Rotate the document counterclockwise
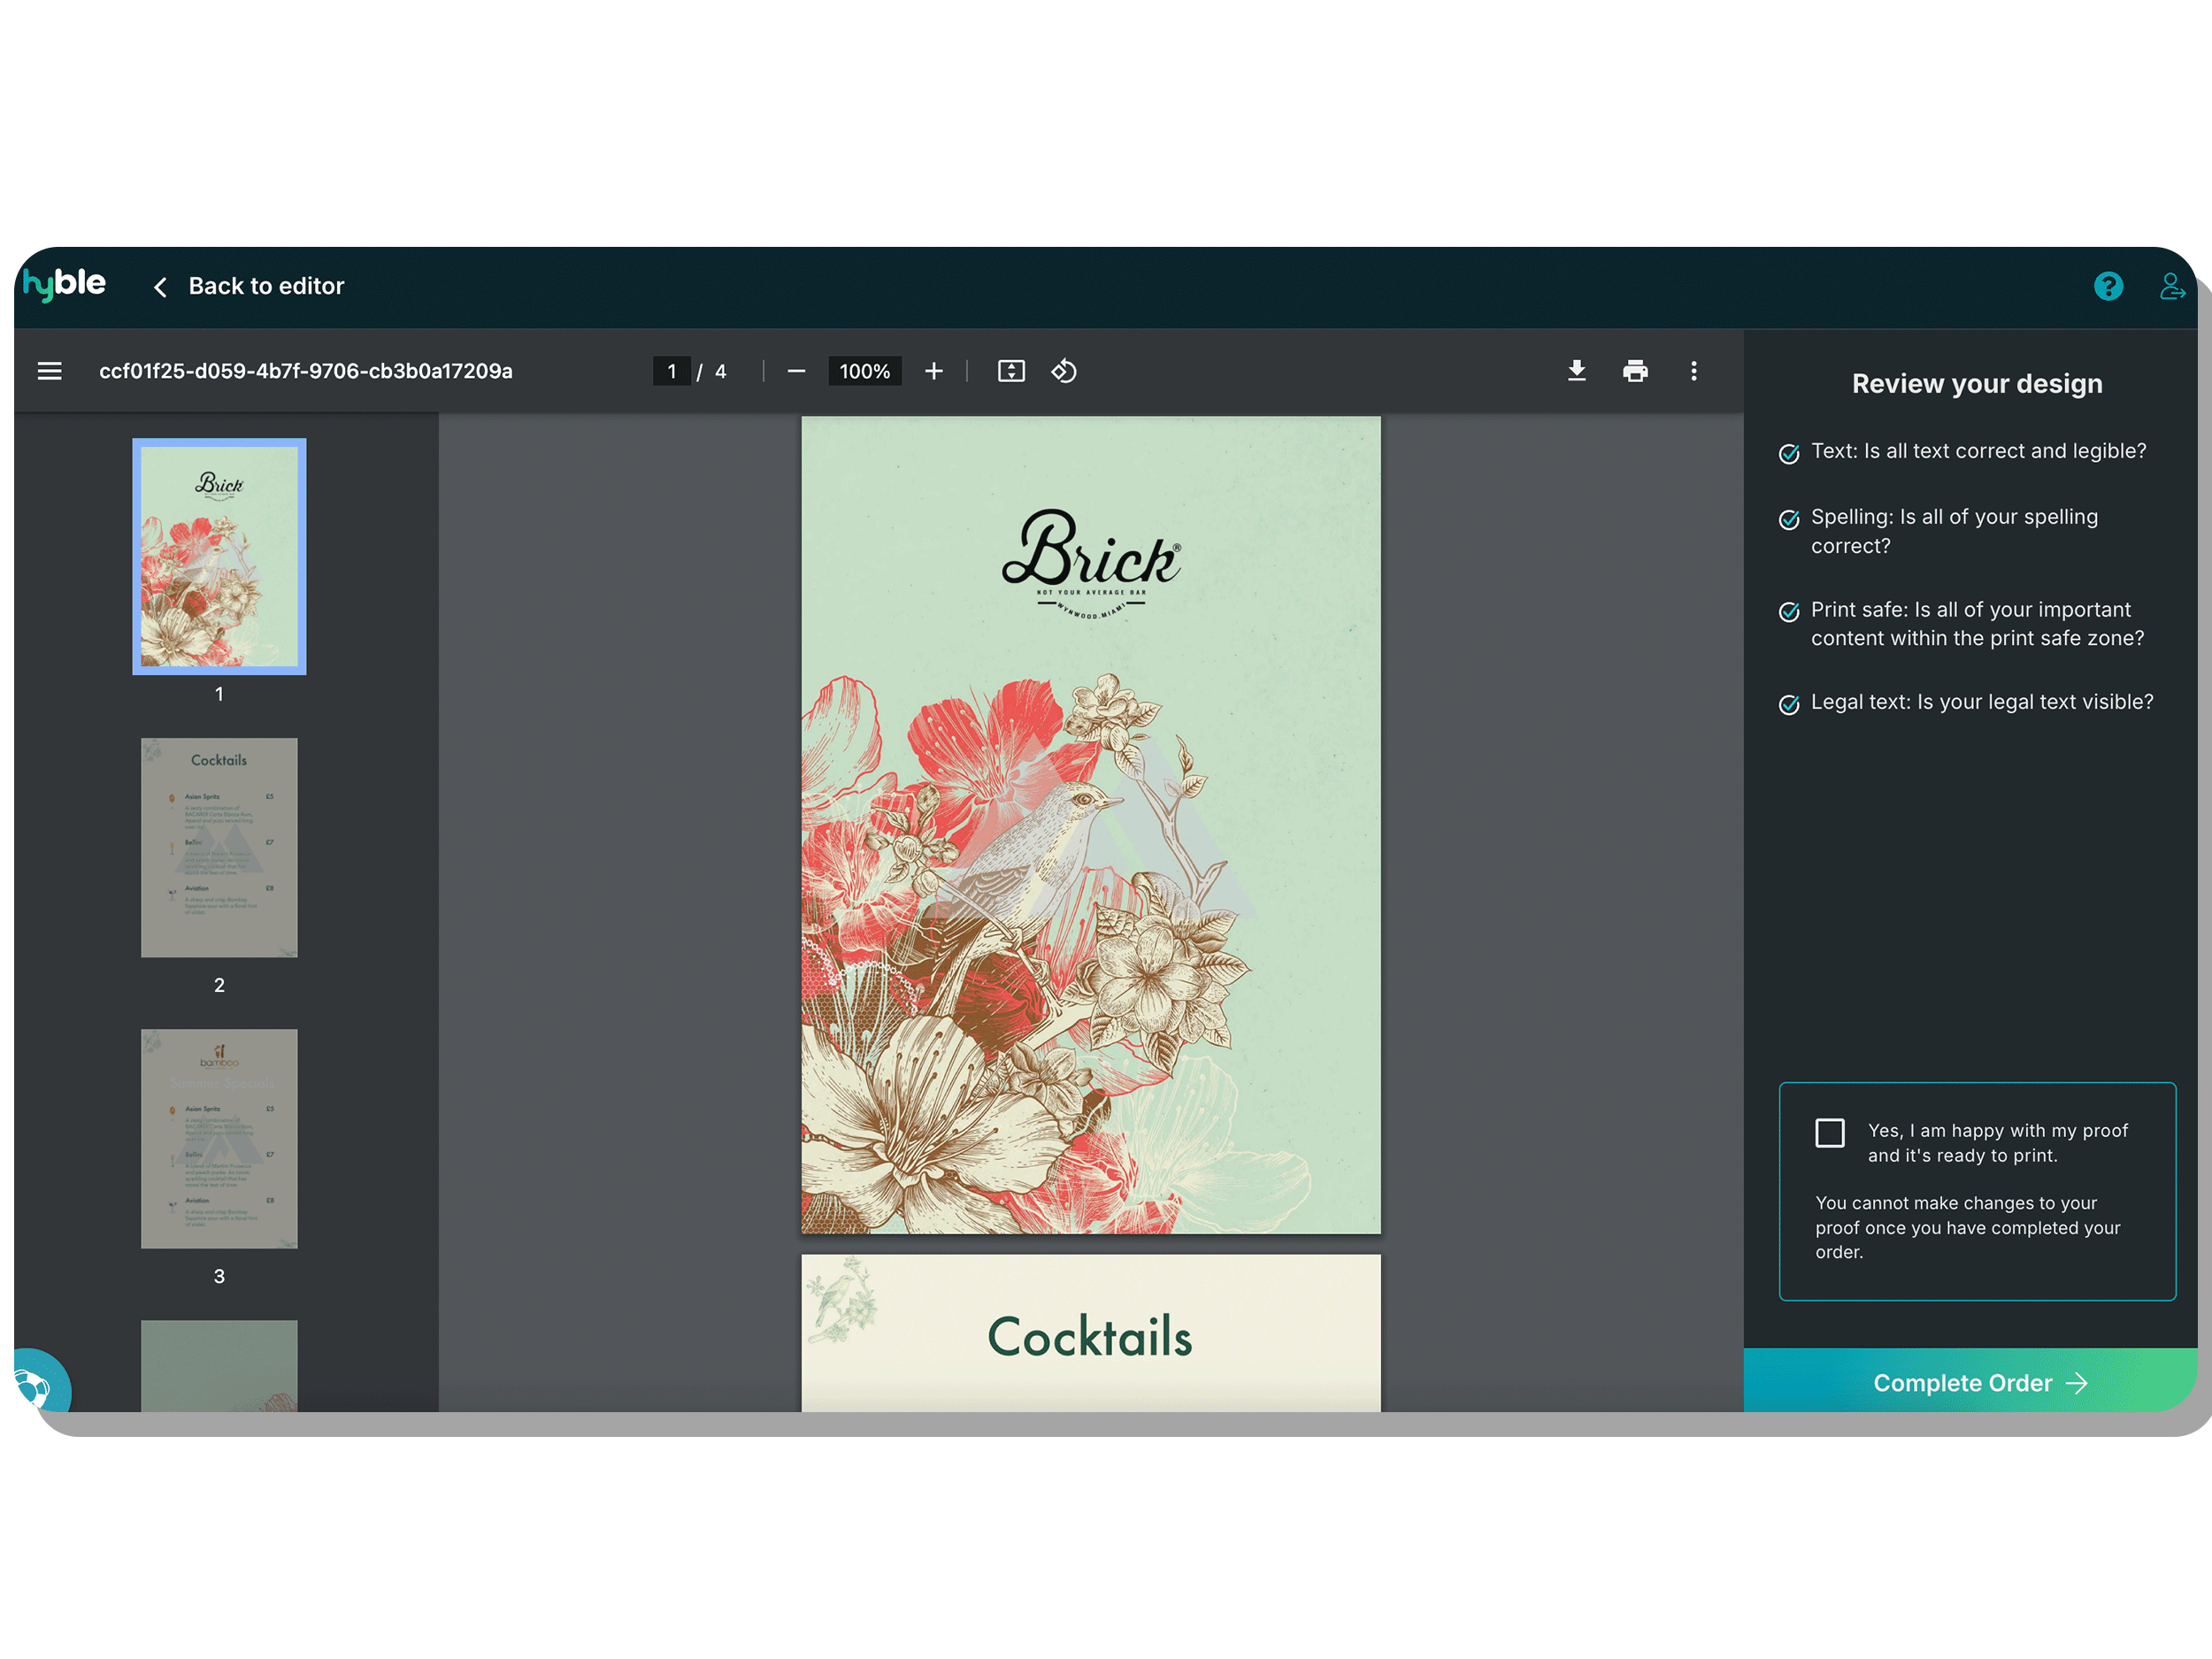This screenshot has width=2212, height=1659. (1064, 371)
